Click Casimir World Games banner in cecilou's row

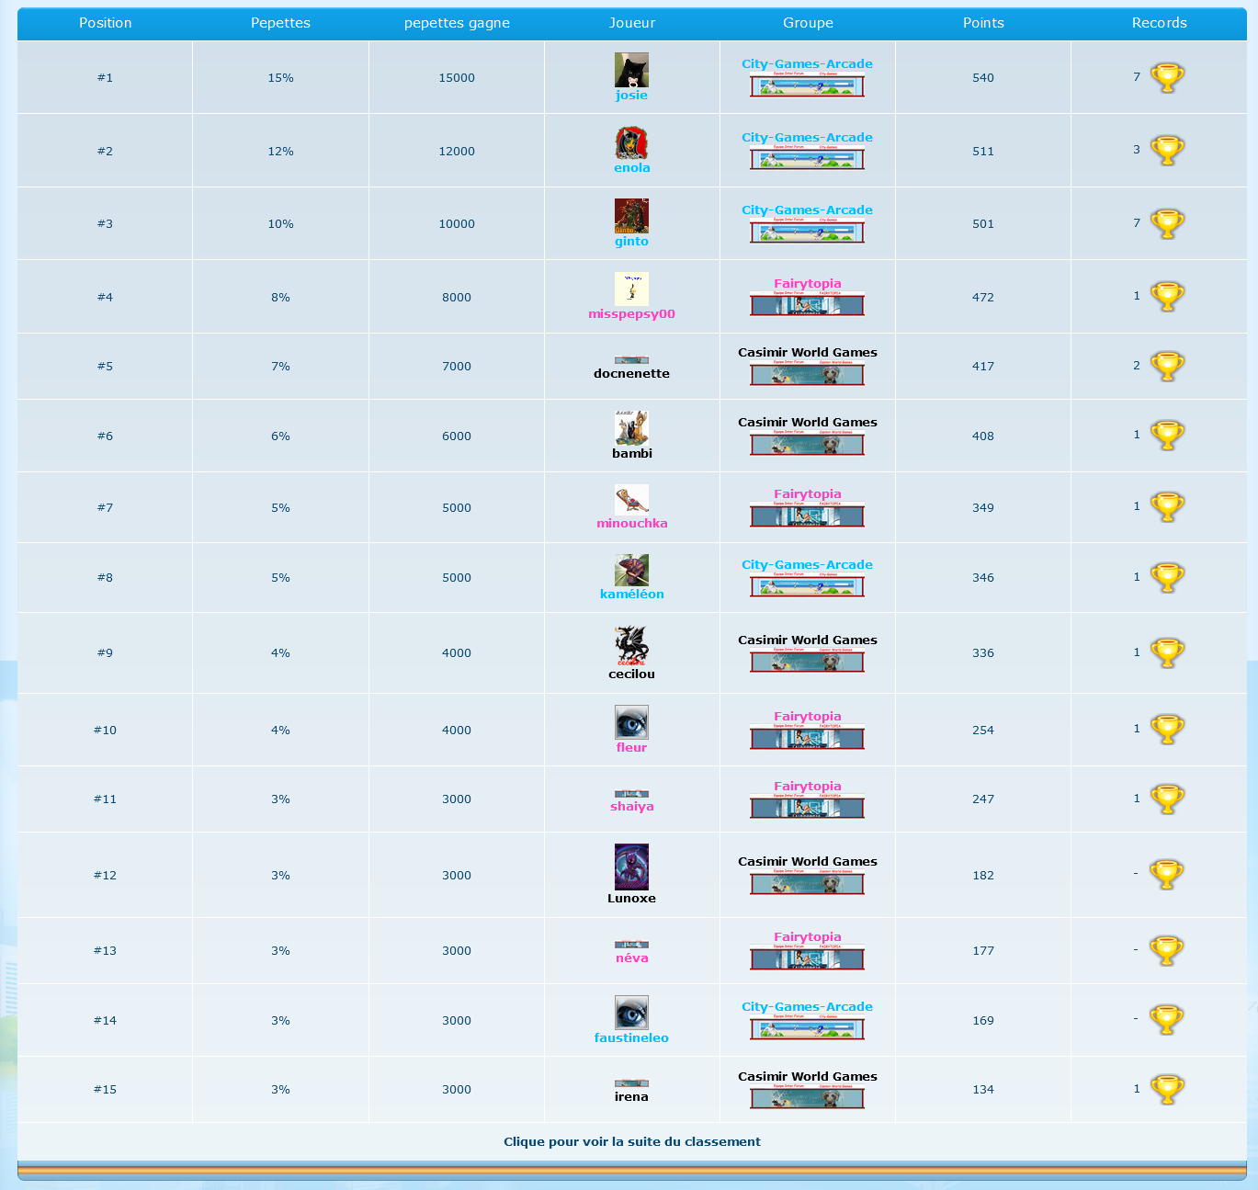tap(807, 661)
